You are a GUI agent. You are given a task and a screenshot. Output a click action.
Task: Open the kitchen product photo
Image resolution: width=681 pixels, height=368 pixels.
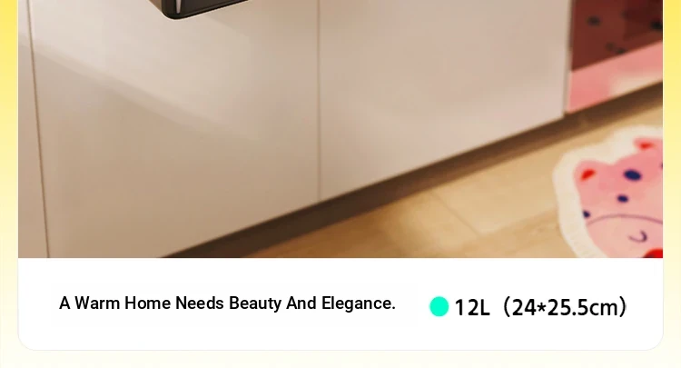pyautogui.click(x=340, y=129)
